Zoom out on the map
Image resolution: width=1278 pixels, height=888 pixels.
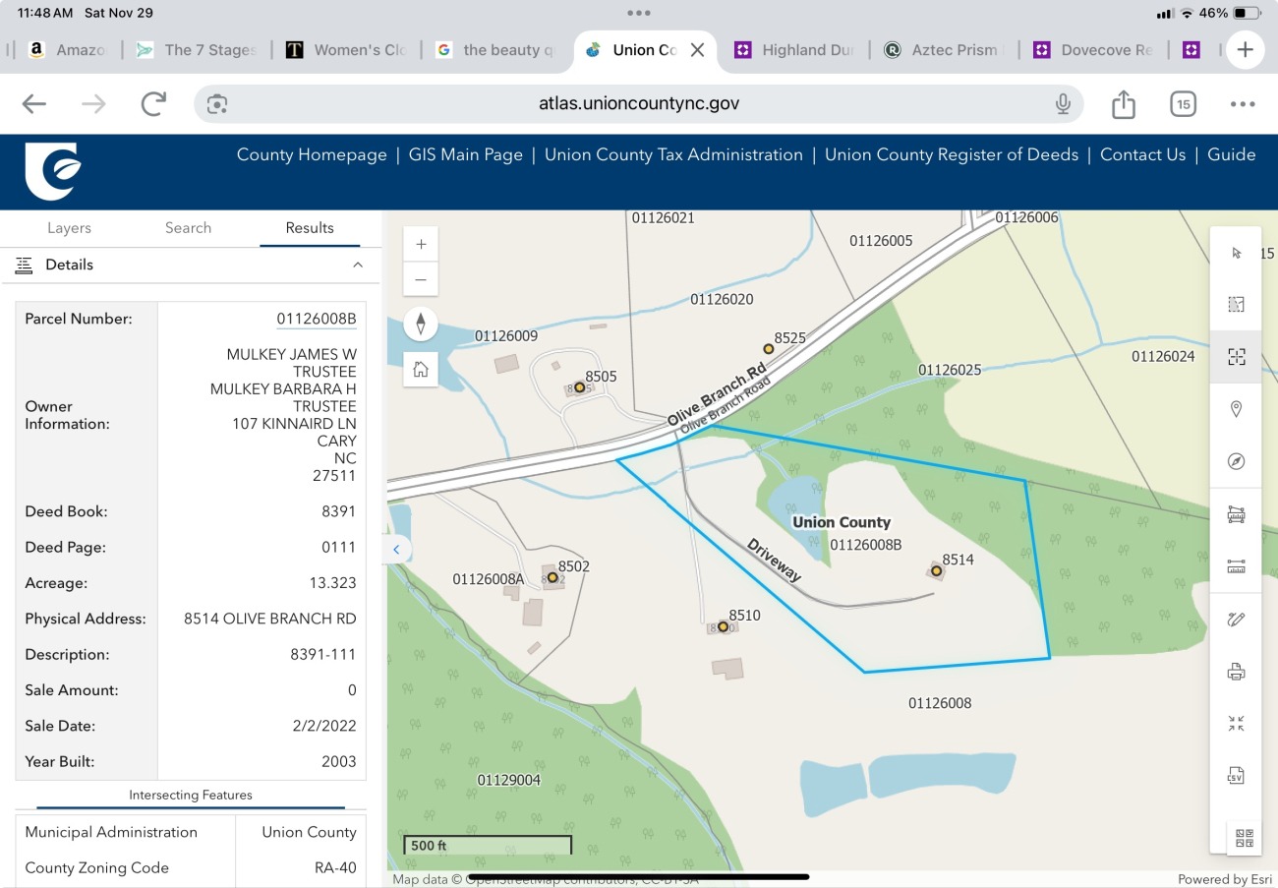(x=421, y=279)
